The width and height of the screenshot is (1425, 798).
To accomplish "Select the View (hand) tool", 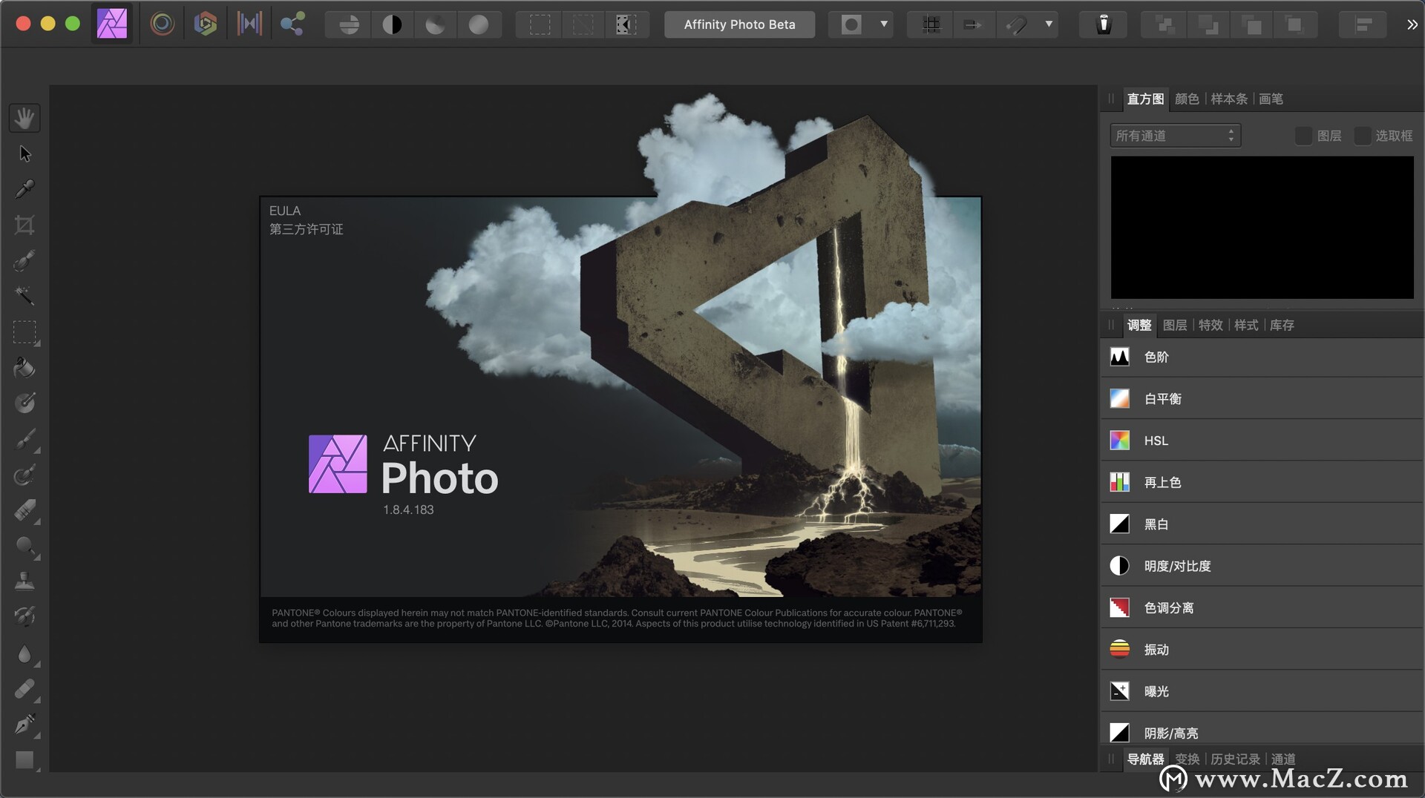I will (24, 118).
